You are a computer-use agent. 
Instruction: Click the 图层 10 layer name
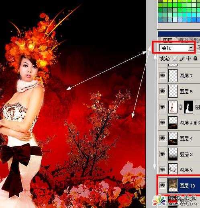[187, 186]
